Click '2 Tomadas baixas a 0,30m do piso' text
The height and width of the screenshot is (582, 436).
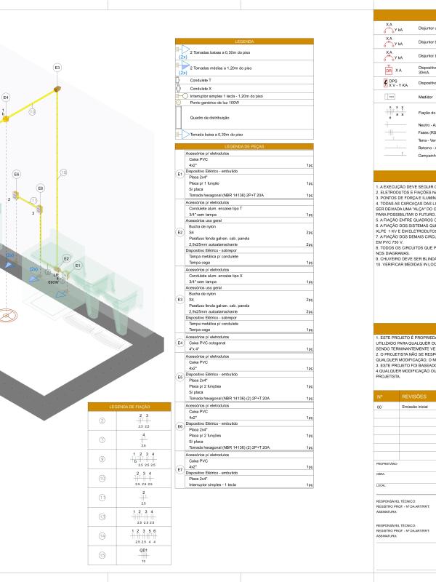(x=220, y=52)
